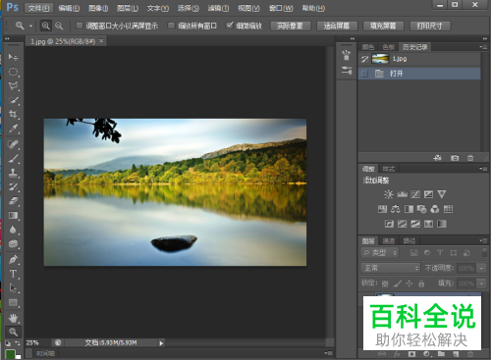Add a Black & White adjustment
Viewport: 491px width, 360px height.
[x=409, y=209]
